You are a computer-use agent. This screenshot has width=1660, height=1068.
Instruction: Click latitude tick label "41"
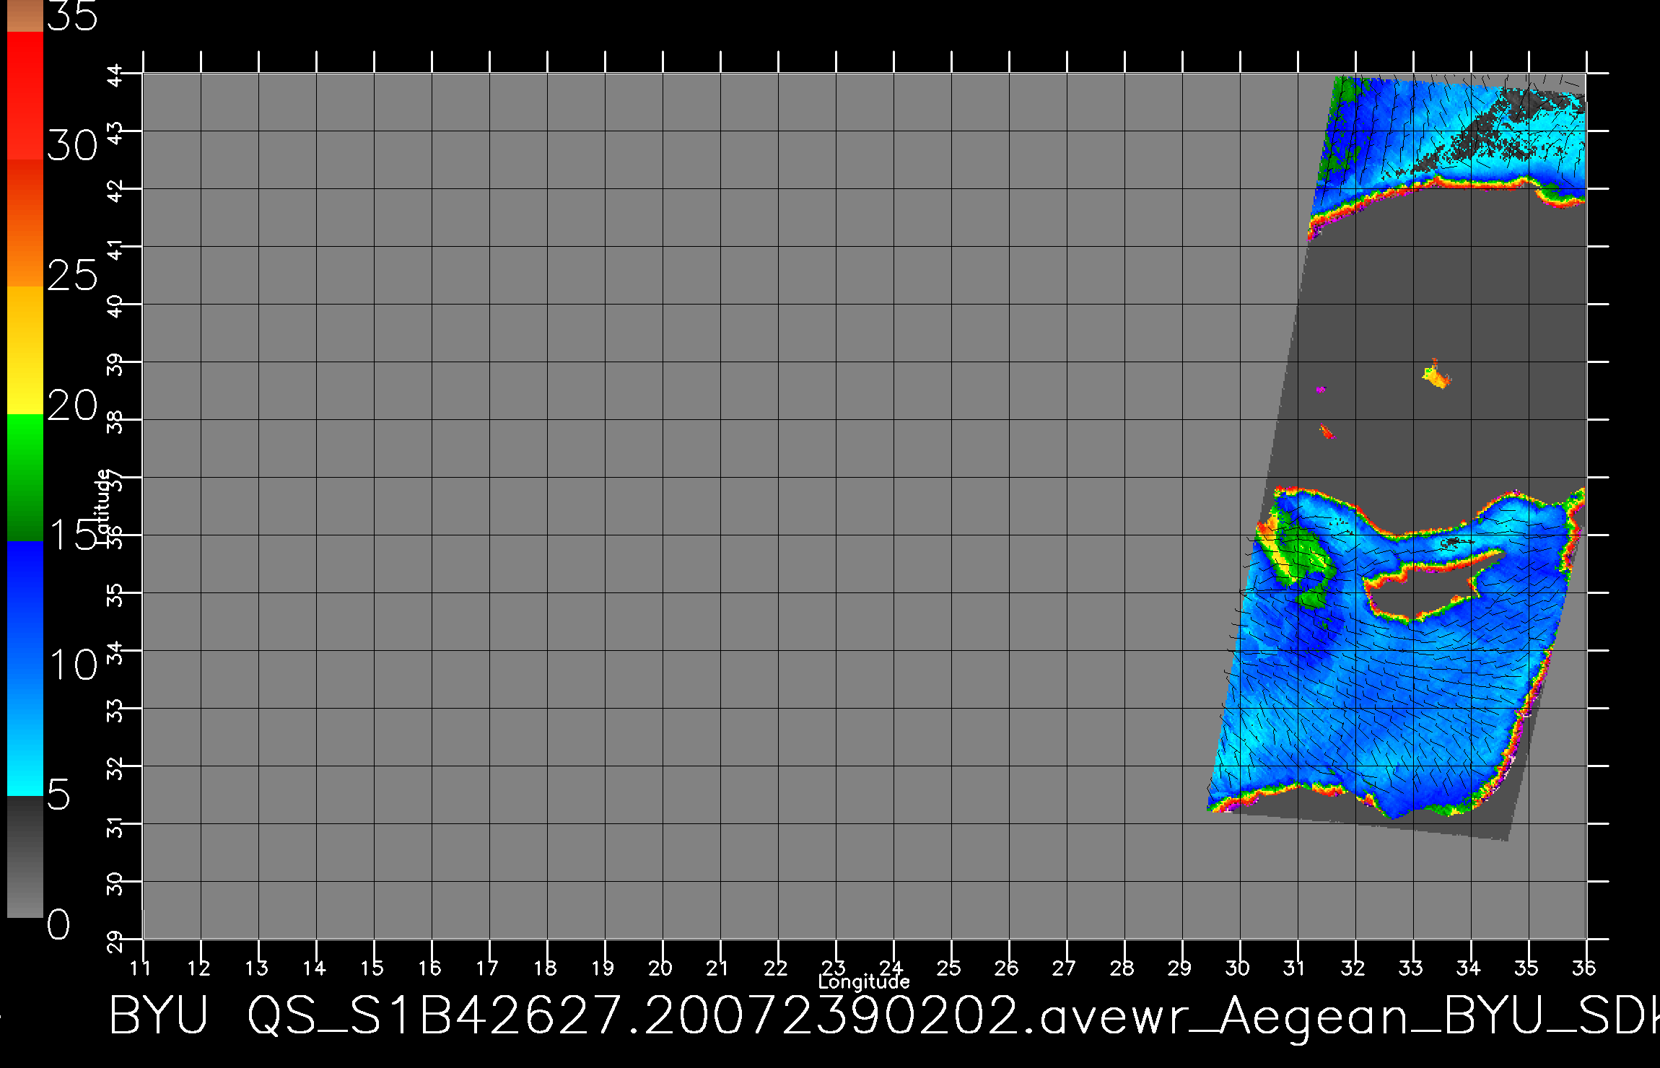coord(115,249)
